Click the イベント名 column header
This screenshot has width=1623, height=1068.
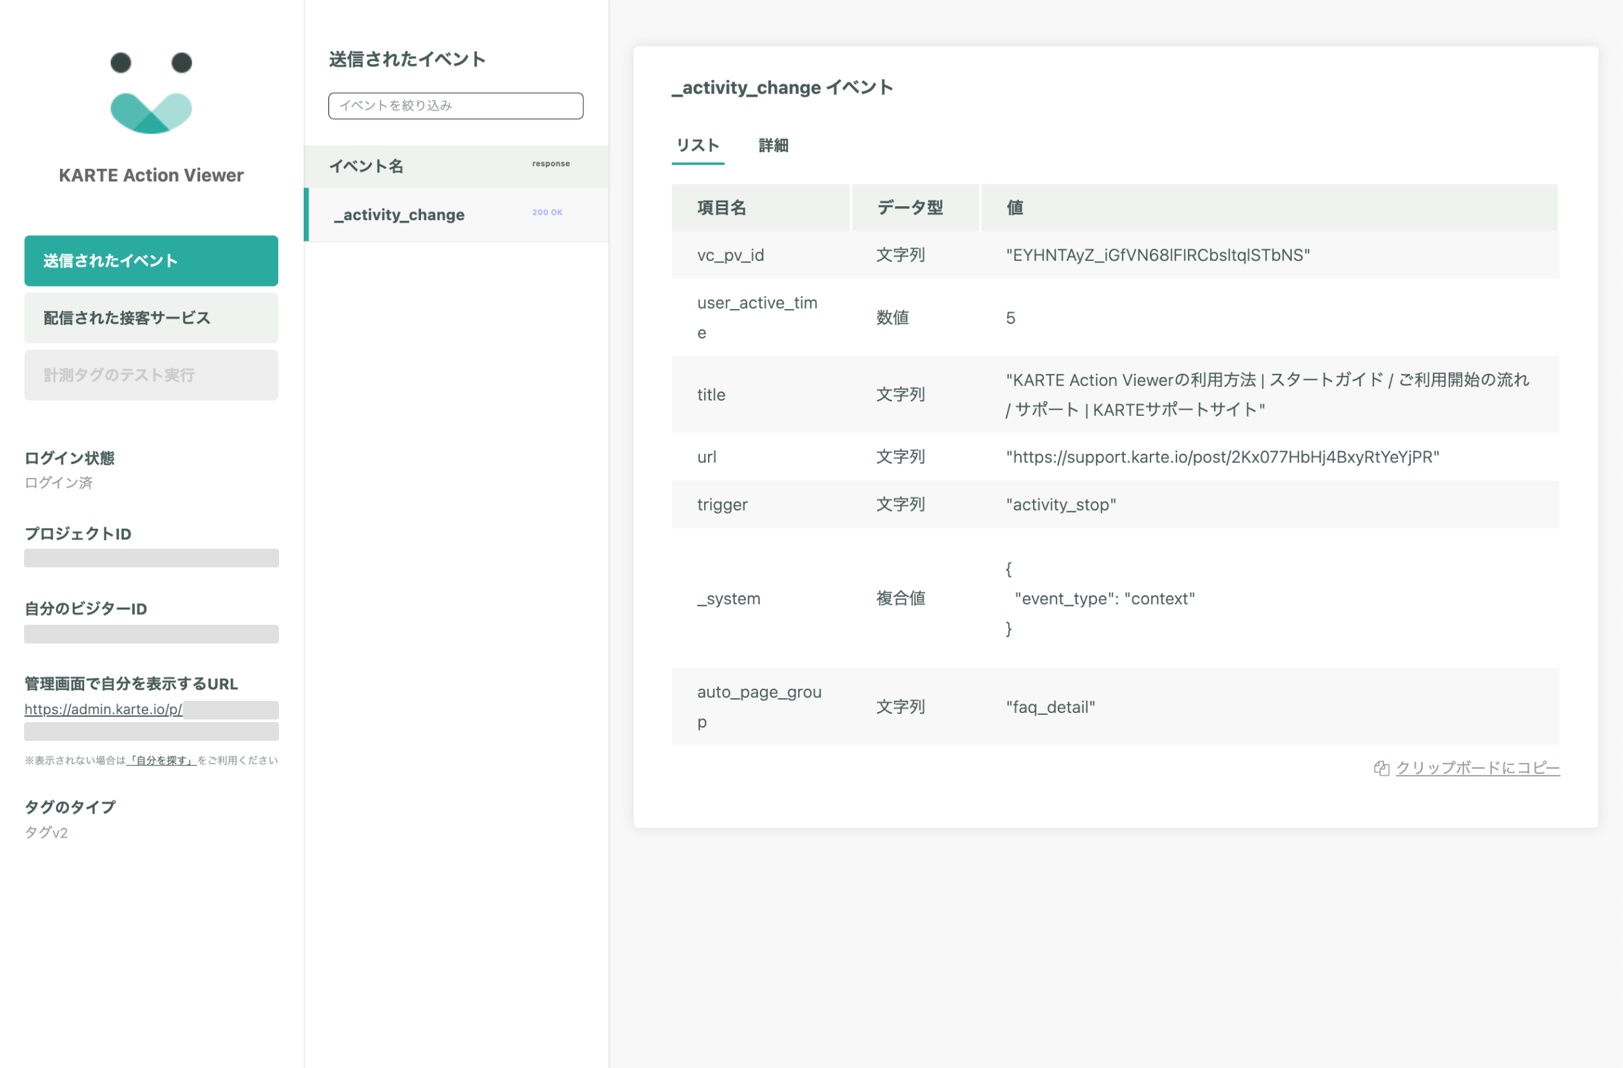point(366,166)
